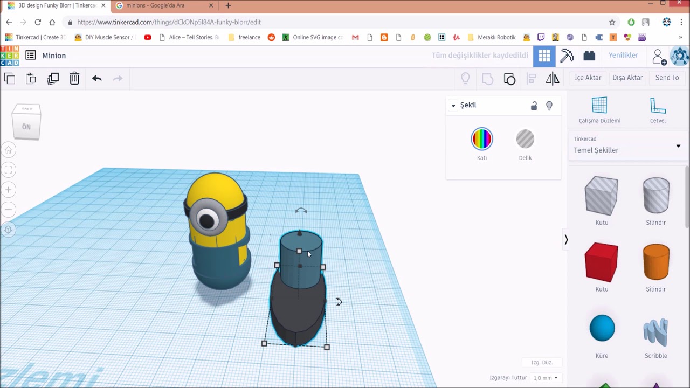Click the Tinkercad logo home icon

coord(10,56)
